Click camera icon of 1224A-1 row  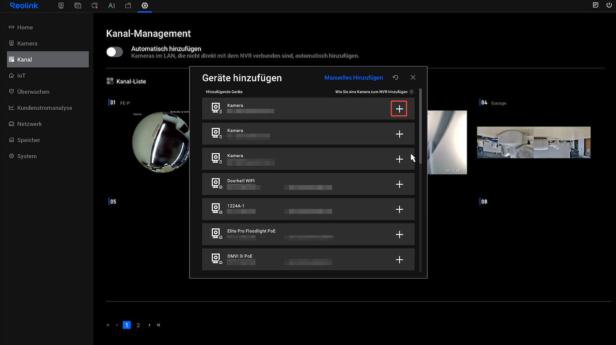click(216, 209)
